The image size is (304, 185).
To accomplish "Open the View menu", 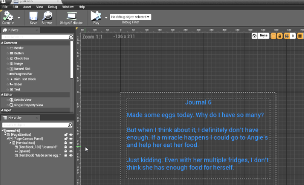I will coord(39,7).
